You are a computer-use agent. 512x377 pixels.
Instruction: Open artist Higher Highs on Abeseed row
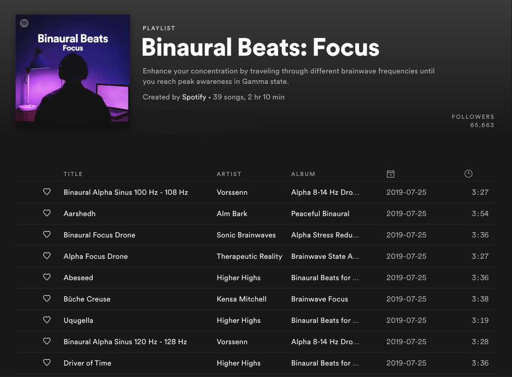click(x=239, y=278)
